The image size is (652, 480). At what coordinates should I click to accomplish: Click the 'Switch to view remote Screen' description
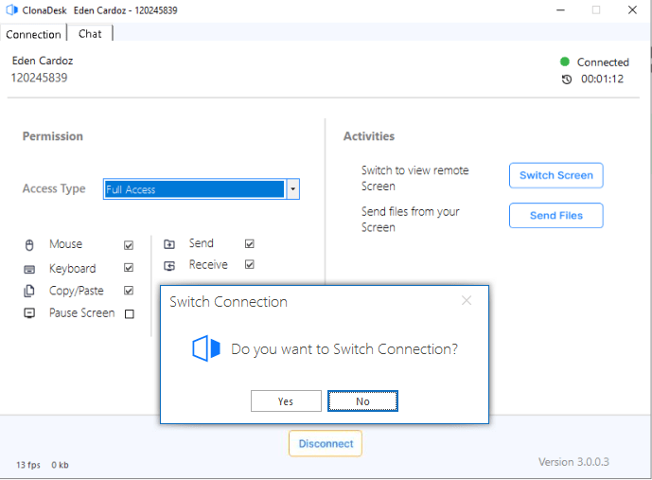coord(415,178)
